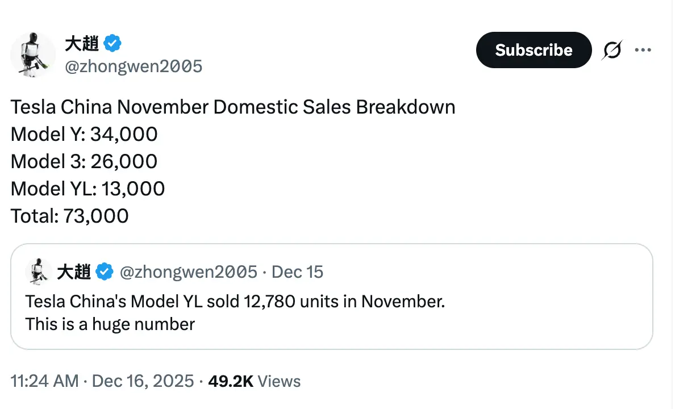Click the Grok explain-post icon
The image size is (675, 409).
point(612,50)
